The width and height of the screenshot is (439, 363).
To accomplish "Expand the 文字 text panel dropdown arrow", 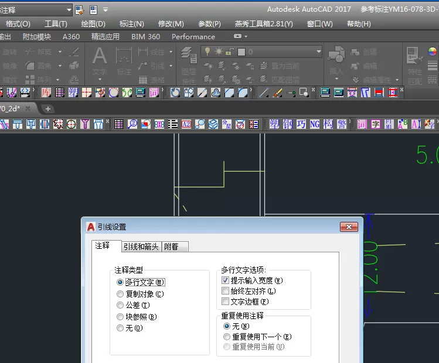I will tap(100, 80).
